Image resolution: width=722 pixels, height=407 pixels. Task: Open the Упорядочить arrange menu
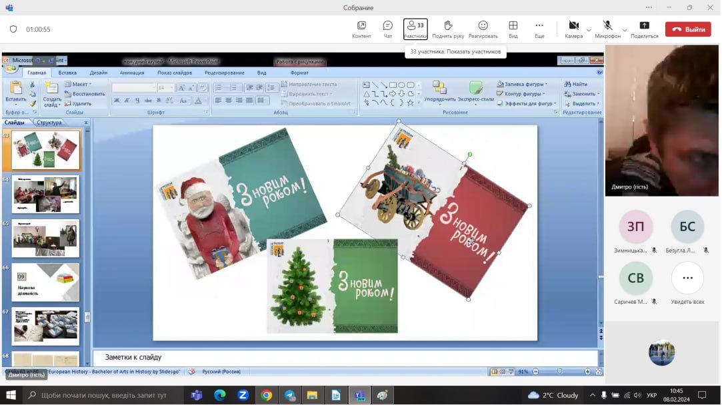point(440,92)
